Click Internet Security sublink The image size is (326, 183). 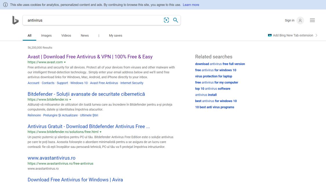click(x=132, y=83)
